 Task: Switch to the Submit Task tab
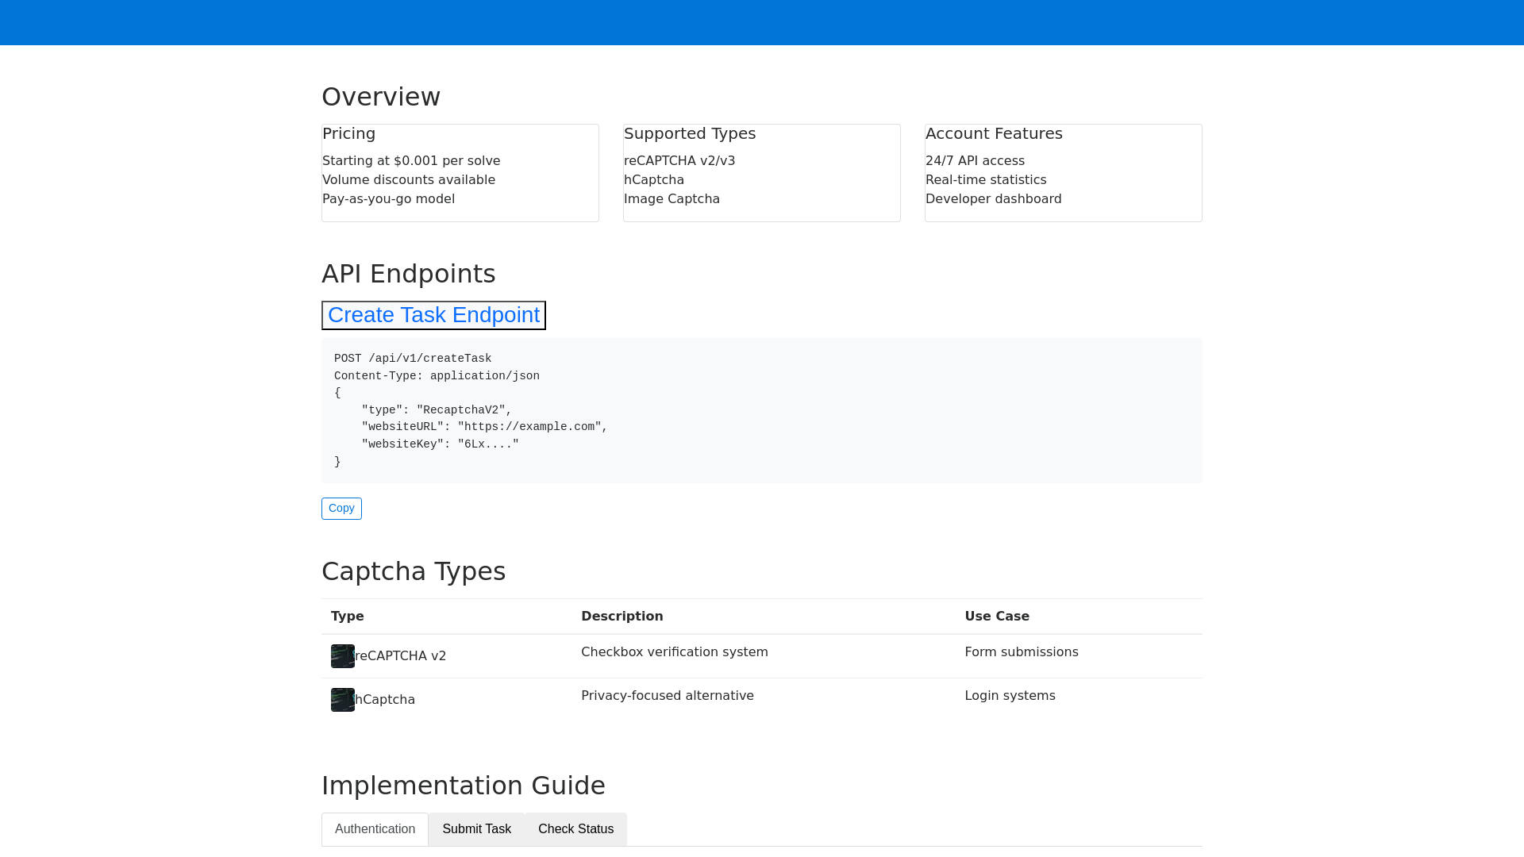[x=476, y=828]
